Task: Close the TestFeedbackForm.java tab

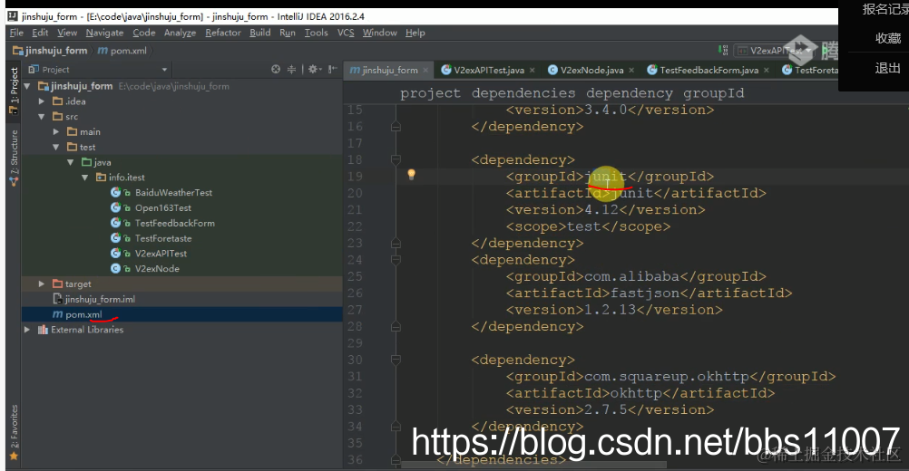Action: [x=767, y=70]
